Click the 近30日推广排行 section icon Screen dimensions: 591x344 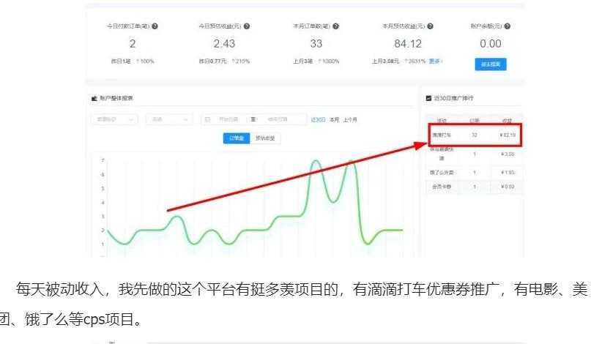point(429,98)
